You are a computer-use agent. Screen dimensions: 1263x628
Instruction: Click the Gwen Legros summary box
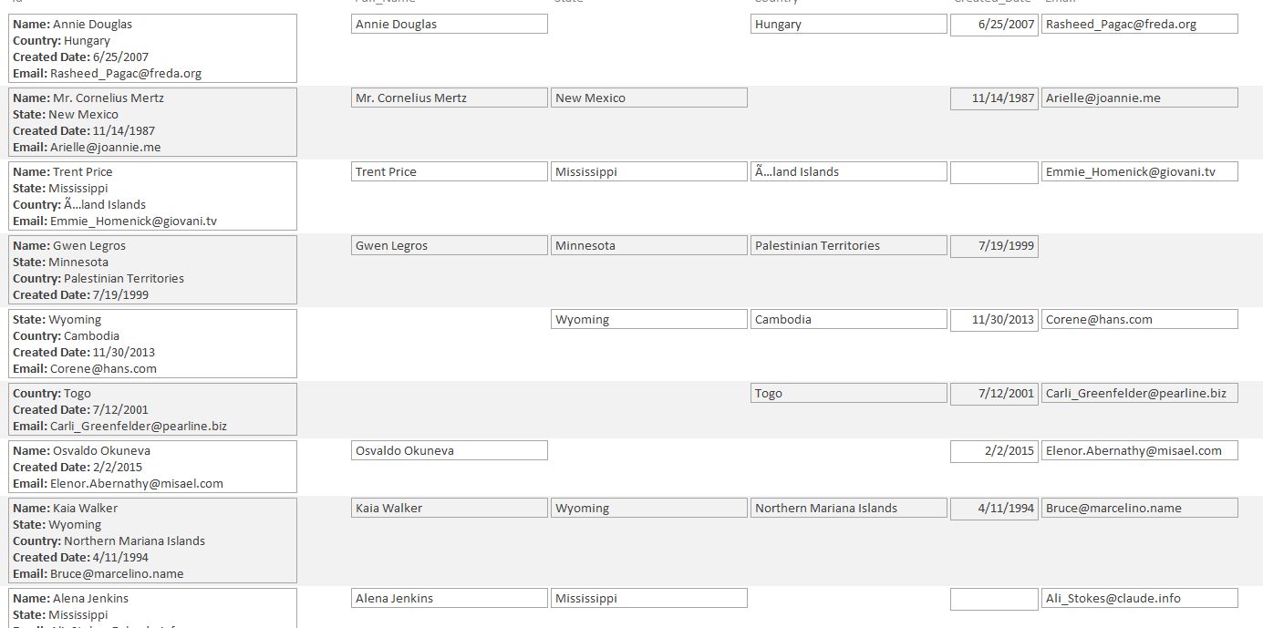(x=152, y=270)
